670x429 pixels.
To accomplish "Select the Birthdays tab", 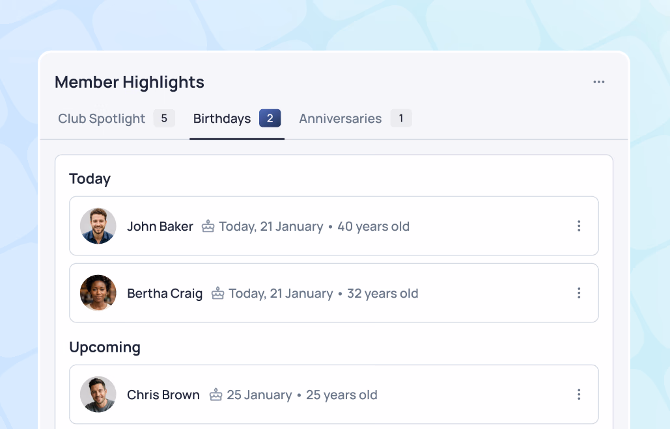I will 237,118.
